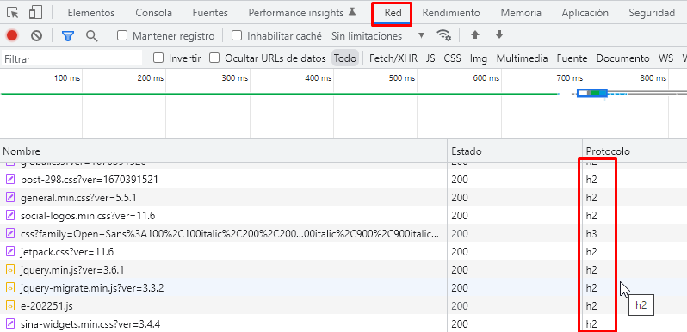Open the Sin limitaciones throttling dropdown

click(x=378, y=36)
